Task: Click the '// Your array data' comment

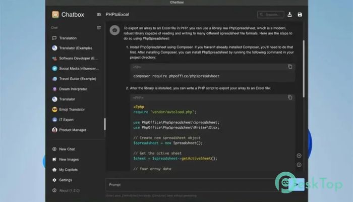Action: click(x=152, y=169)
